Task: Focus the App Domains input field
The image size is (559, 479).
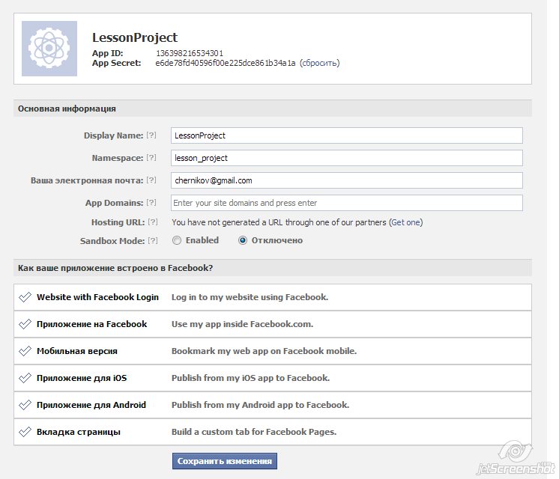Action: [346, 203]
